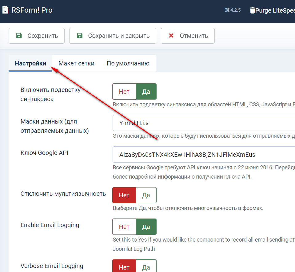Click the Ключ Google API input field
Image resolution: width=295 pixels, height=272 pixels.
tap(203, 155)
